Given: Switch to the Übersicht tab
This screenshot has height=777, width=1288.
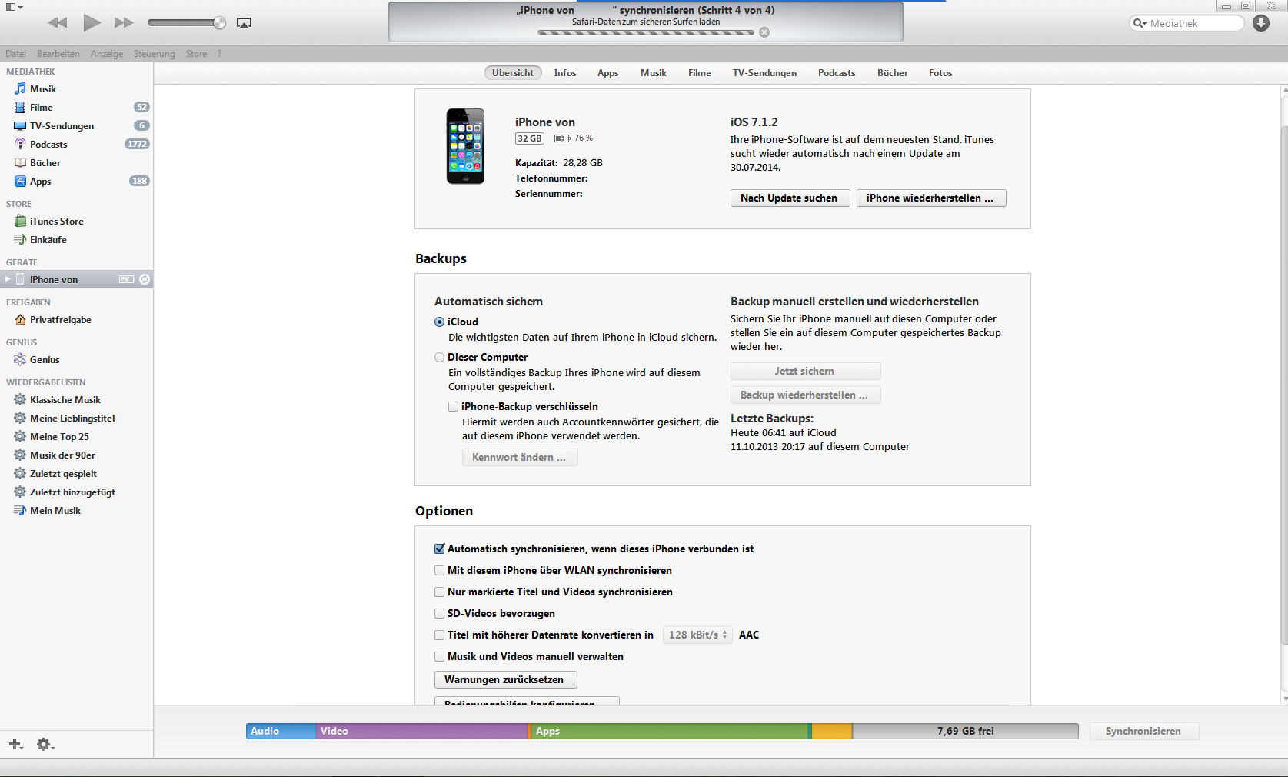Looking at the screenshot, I should tap(513, 73).
